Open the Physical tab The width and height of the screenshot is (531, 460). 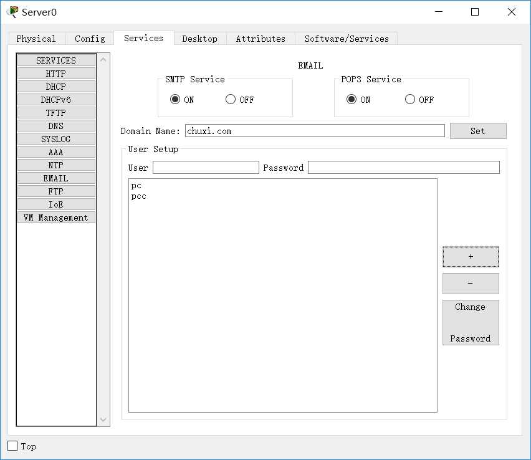pyautogui.click(x=36, y=39)
